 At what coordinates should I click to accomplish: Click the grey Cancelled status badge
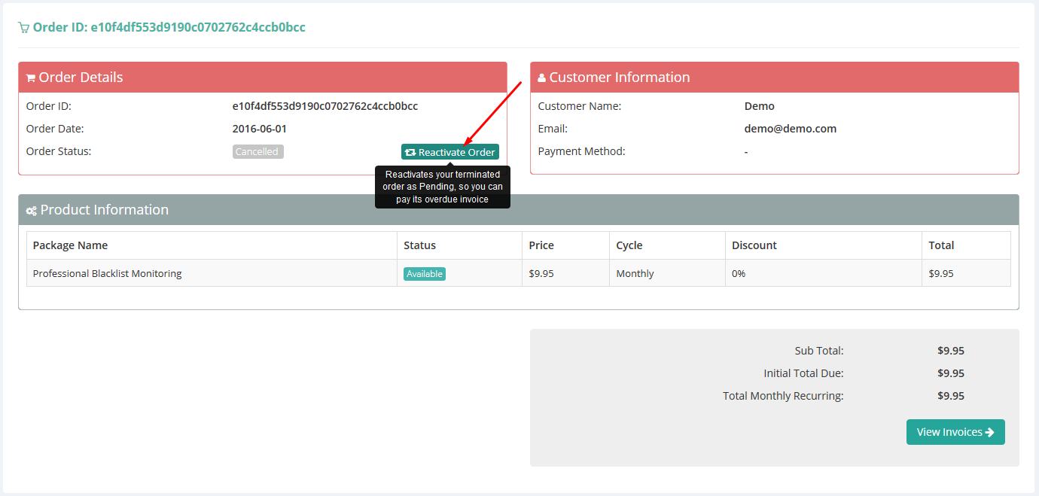[257, 152]
